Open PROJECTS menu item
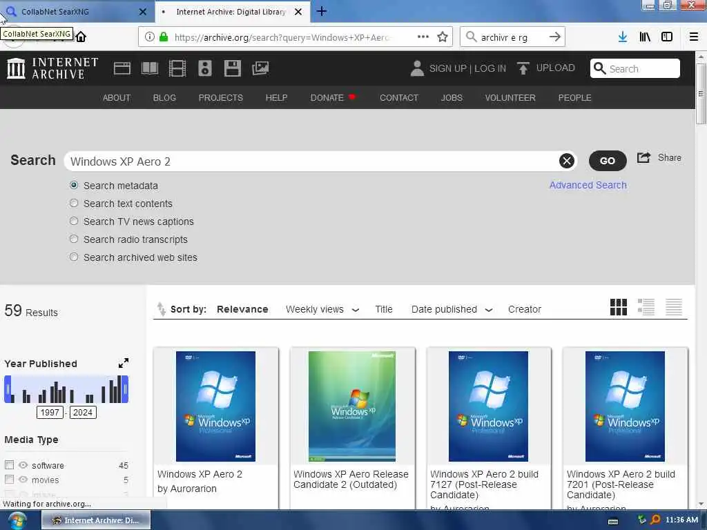 pyautogui.click(x=221, y=98)
